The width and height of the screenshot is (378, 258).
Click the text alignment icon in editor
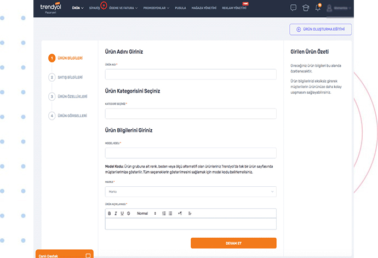point(190,214)
